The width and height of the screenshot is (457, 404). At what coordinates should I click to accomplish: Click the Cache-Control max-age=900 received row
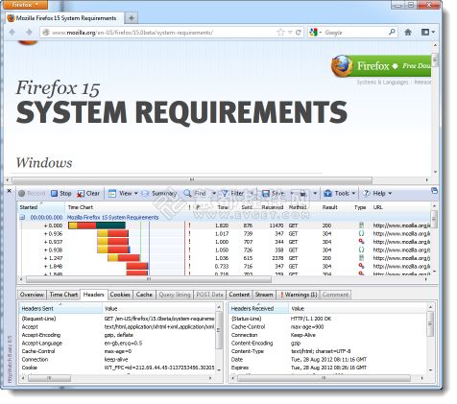tap(328, 327)
